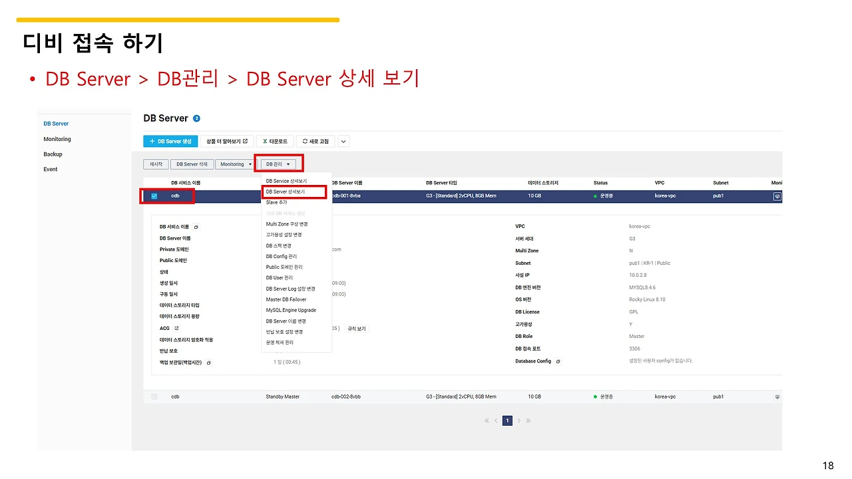Open DB User 관리 menu item
Viewport: 852px width, 479px height.
click(280, 277)
